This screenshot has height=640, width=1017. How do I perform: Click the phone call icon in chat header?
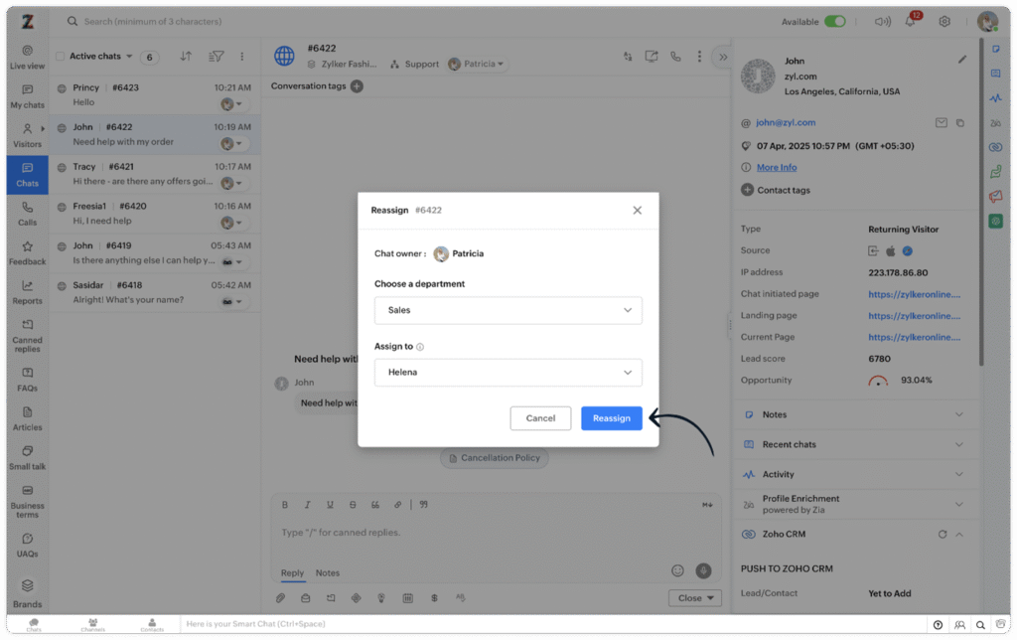675,57
